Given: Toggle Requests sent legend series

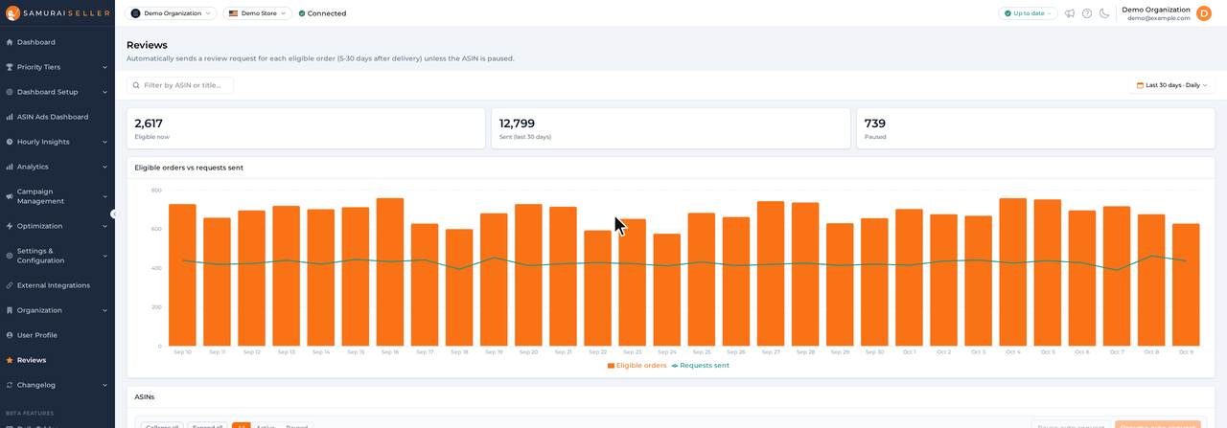Looking at the screenshot, I should [701, 366].
